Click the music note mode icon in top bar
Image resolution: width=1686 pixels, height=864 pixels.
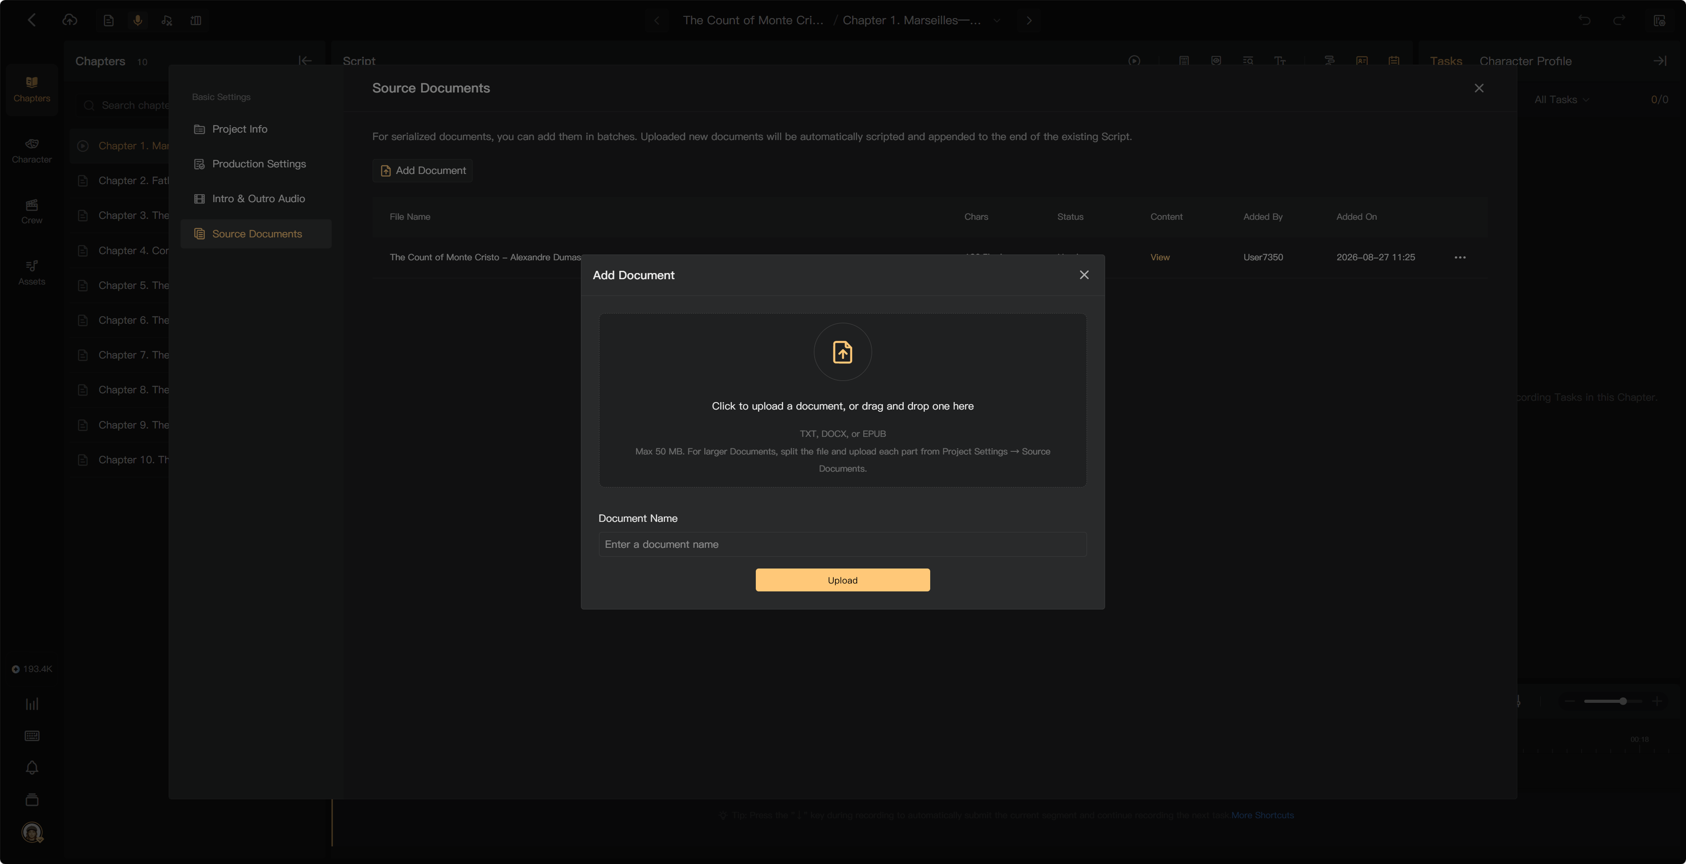167,20
